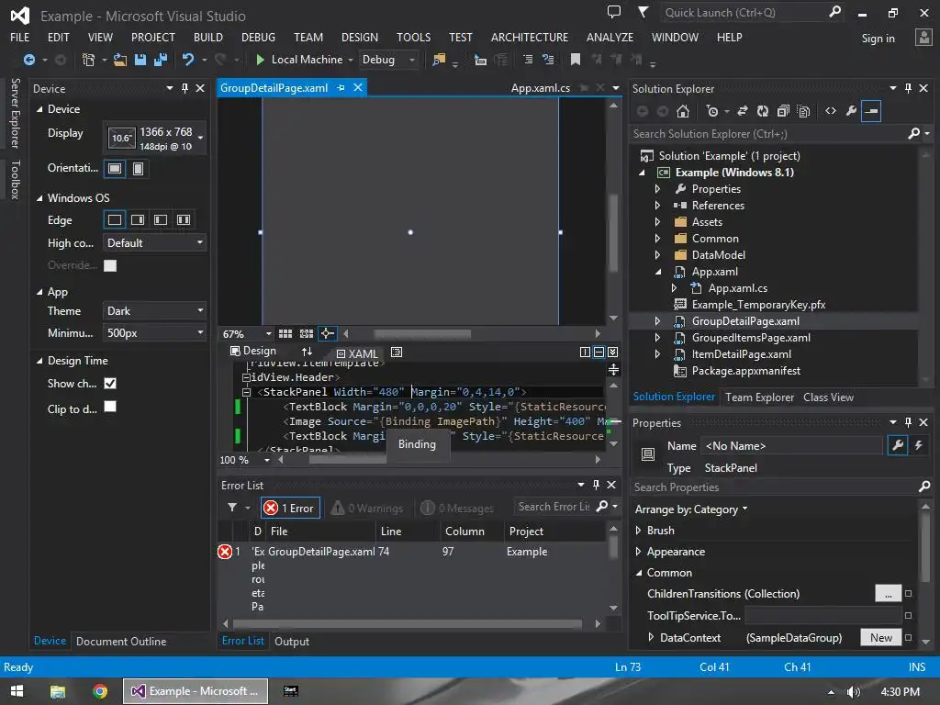This screenshot has height=705, width=940.
Task: Switch to the Team Explorer tab
Action: click(759, 397)
